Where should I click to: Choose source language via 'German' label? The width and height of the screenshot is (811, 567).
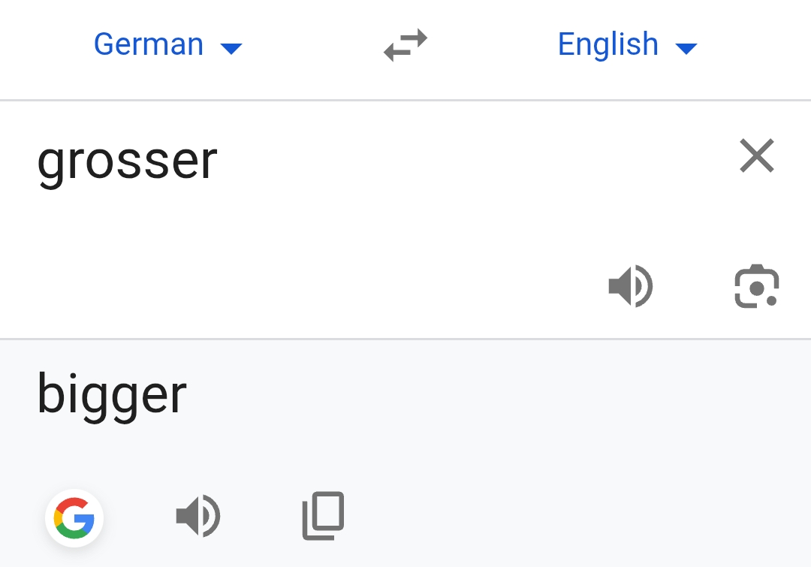tap(149, 45)
